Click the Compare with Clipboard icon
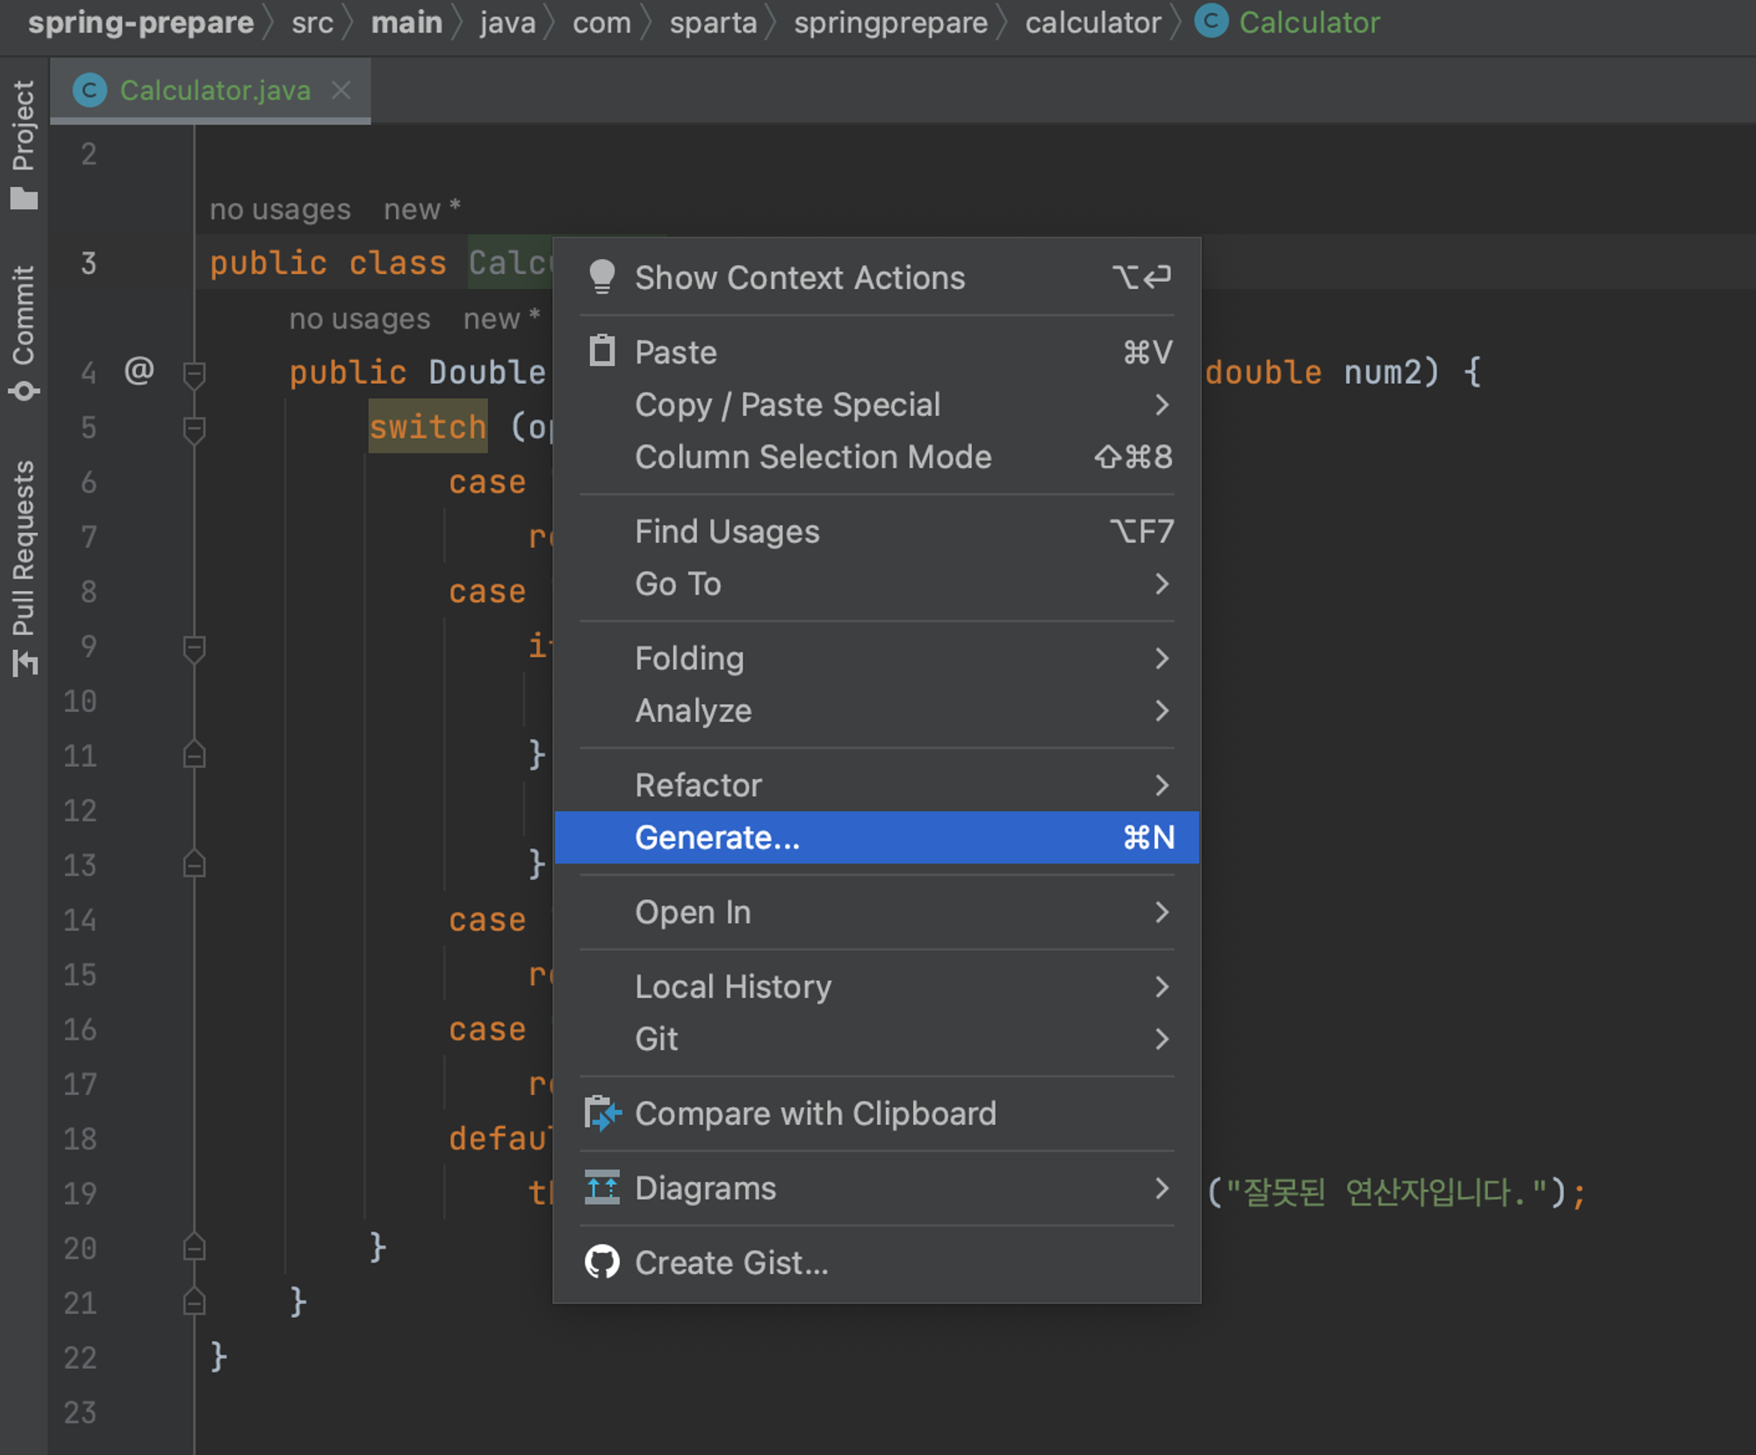Viewport: 1756px width, 1455px height. (x=602, y=1113)
